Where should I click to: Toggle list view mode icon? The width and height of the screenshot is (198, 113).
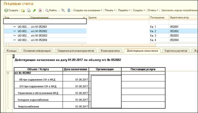tap(69, 10)
